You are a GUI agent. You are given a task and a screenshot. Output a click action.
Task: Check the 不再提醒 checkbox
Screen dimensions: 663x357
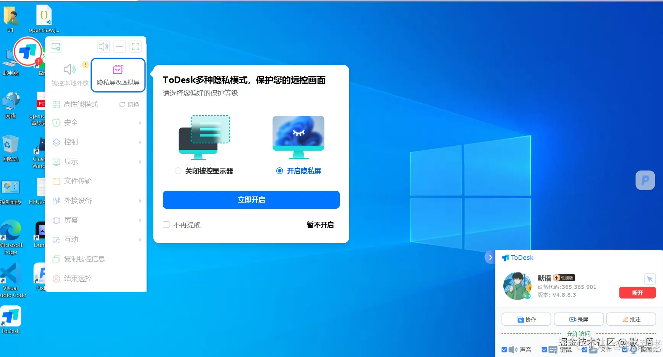pyautogui.click(x=166, y=225)
